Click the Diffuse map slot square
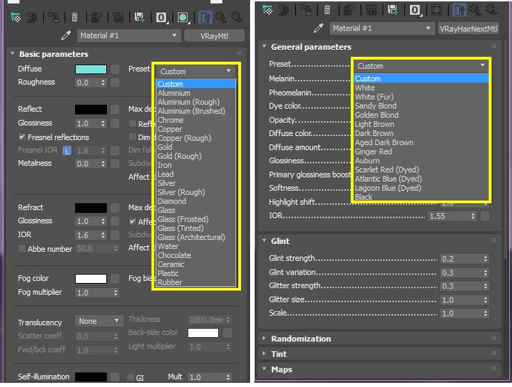Screen dimensions: 512x387 [x=115, y=69]
